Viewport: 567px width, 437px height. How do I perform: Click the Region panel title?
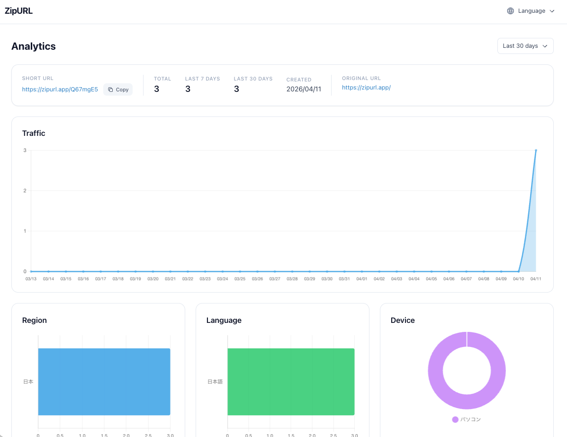coord(35,320)
